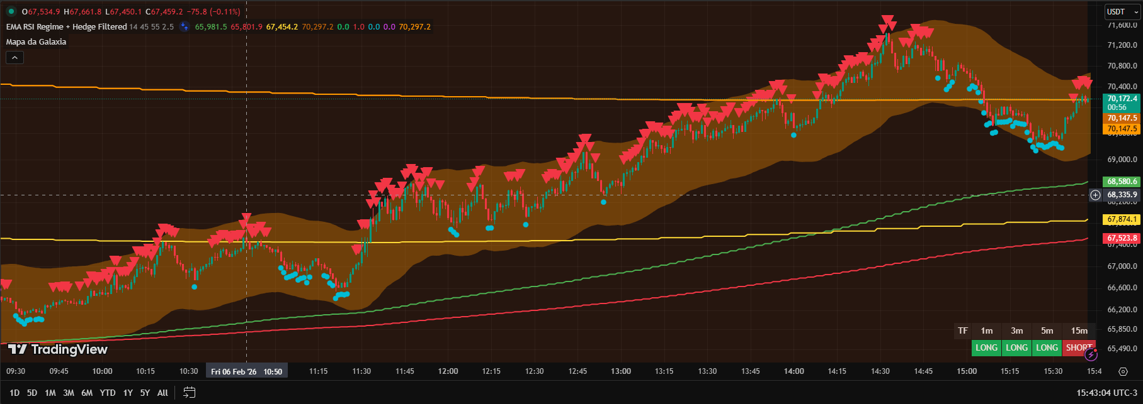The height and width of the screenshot is (404, 1143).
Task: Click the EMA RSI Regime indicator title
Action: point(66,27)
